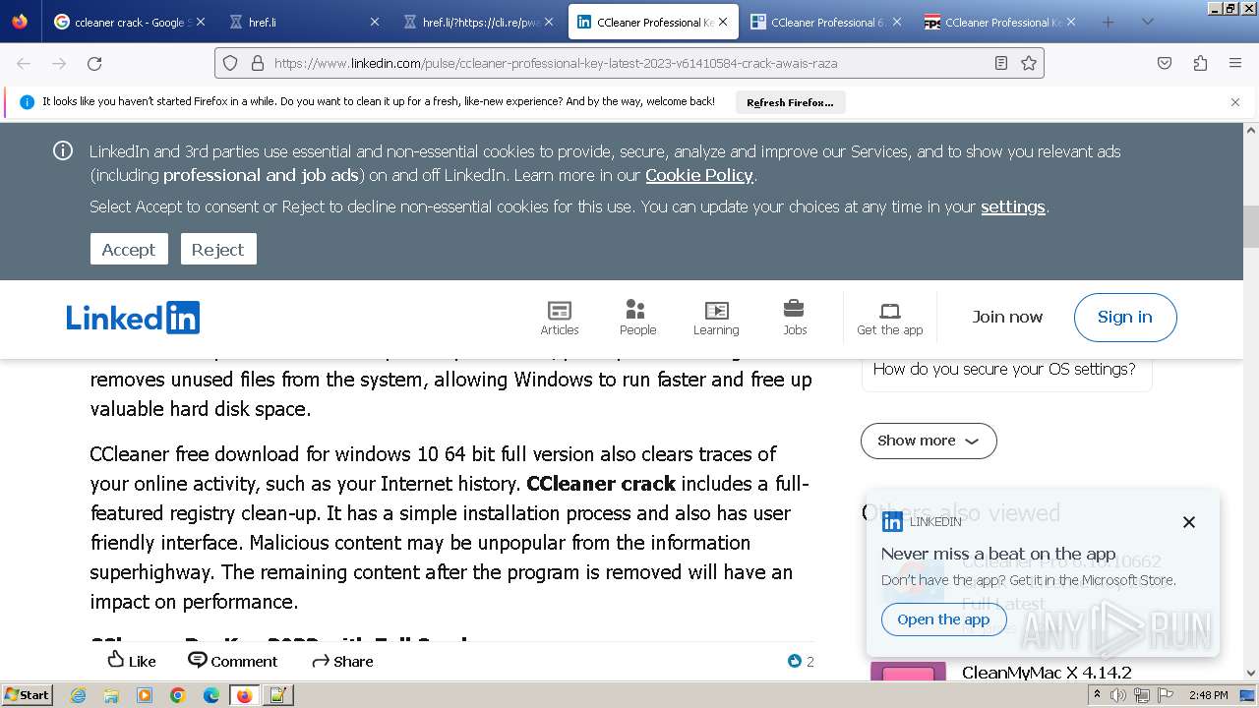
Task: Click the site padlock security icon
Action: [x=257, y=63]
